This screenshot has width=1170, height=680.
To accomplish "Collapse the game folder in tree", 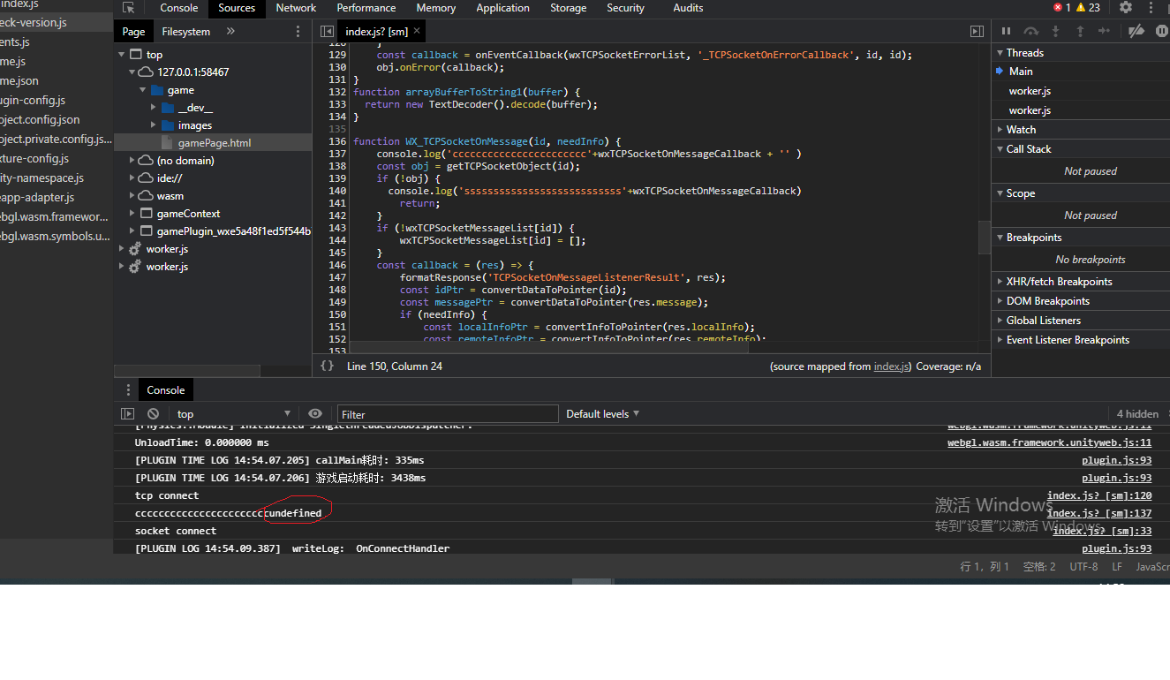I will point(143,90).
